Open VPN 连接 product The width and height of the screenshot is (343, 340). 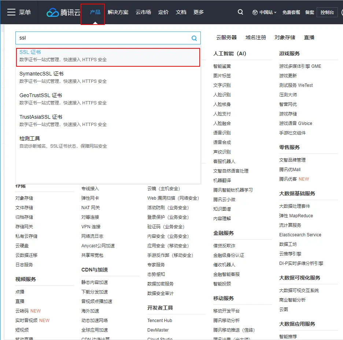point(91,227)
